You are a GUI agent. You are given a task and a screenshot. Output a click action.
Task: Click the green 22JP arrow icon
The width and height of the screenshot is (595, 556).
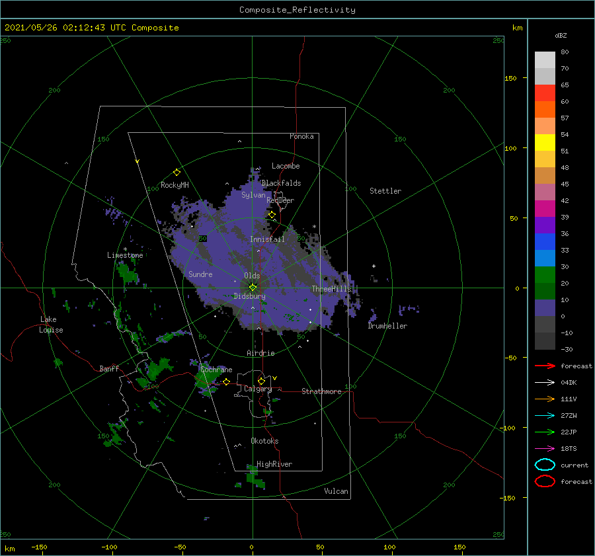pos(545,432)
